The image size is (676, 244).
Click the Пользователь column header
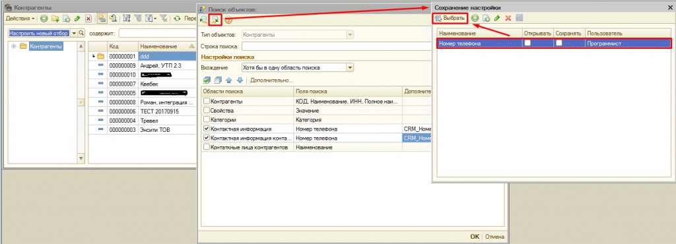(x=628, y=33)
